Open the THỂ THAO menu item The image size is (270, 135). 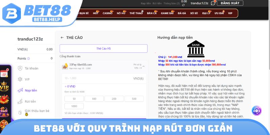point(136,13)
